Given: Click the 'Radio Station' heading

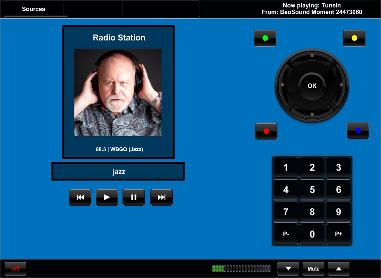Looking at the screenshot, I should (119, 37).
